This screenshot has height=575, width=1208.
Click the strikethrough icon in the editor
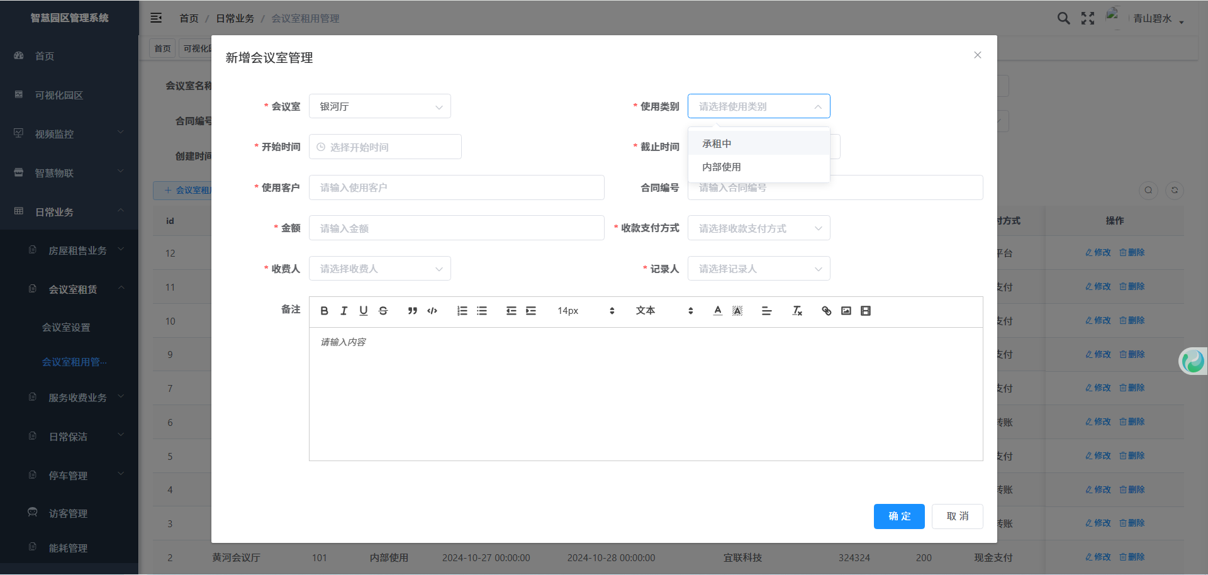tap(383, 311)
